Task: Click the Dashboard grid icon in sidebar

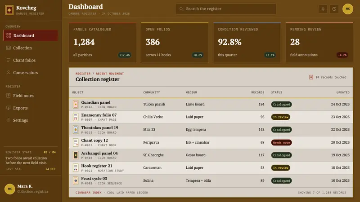Action: [x=9, y=35]
